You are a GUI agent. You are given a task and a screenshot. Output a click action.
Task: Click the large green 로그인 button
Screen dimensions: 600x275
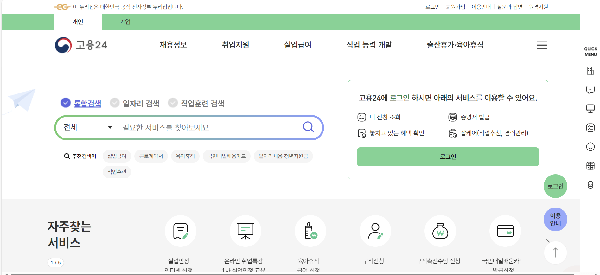(448, 157)
